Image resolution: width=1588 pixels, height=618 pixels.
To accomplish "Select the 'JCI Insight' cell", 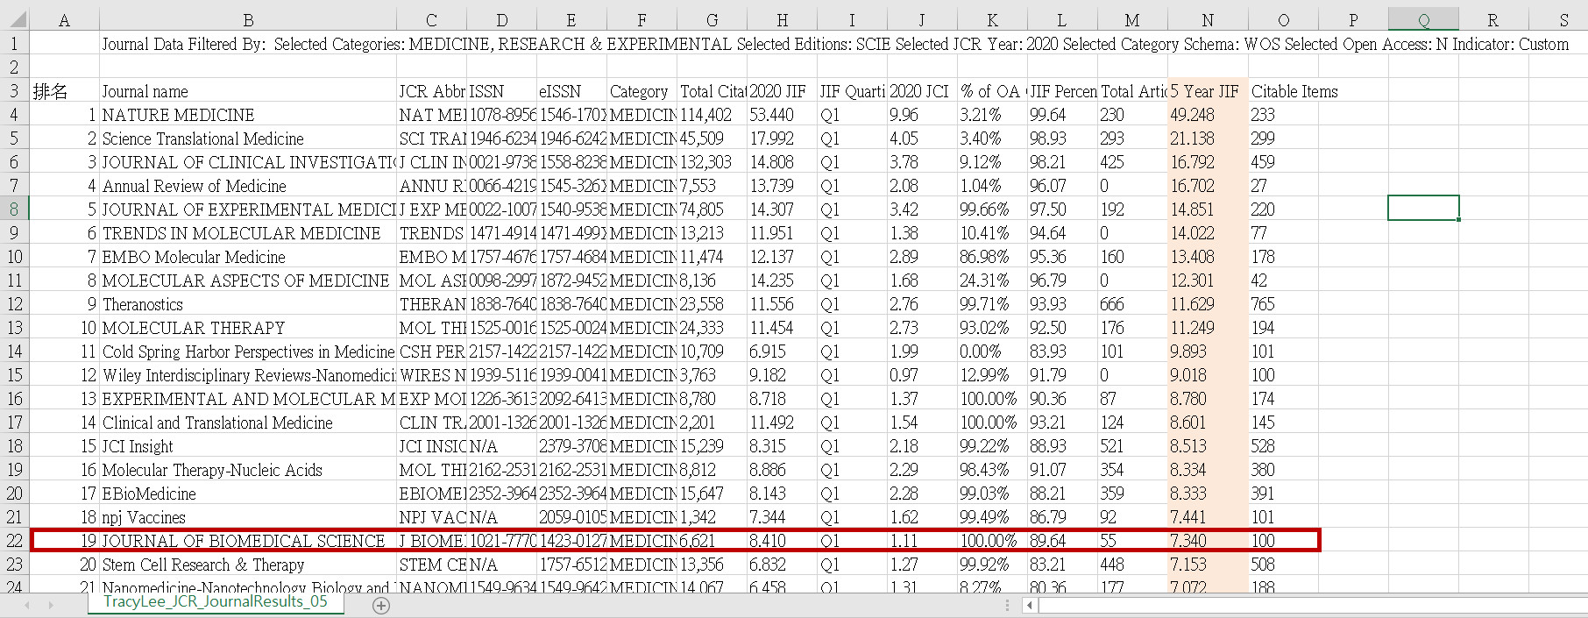I will click(248, 446).
